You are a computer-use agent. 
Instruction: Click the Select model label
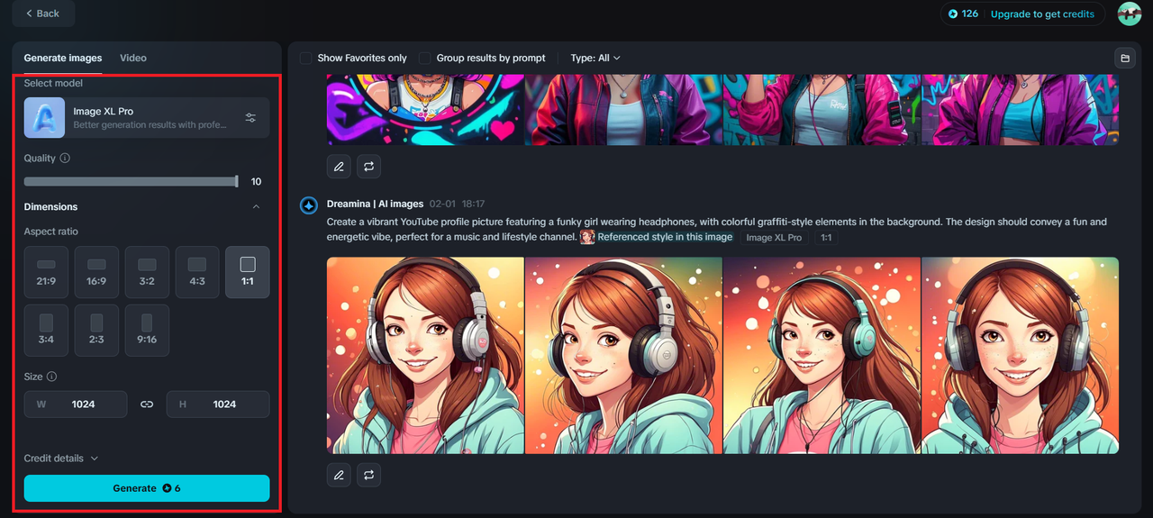coord(53,83)
